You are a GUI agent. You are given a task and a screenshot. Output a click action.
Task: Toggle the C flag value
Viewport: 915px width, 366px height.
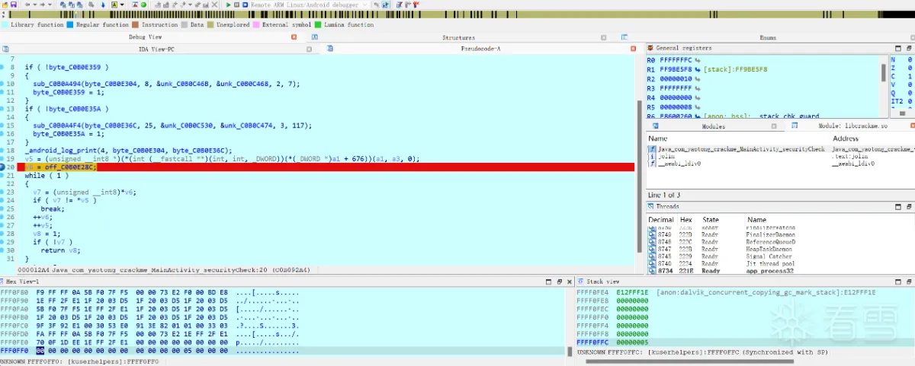(x=910, y=76)
